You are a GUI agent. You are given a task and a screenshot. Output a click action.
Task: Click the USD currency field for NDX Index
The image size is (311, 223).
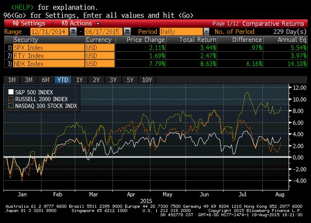click(100, 63)
